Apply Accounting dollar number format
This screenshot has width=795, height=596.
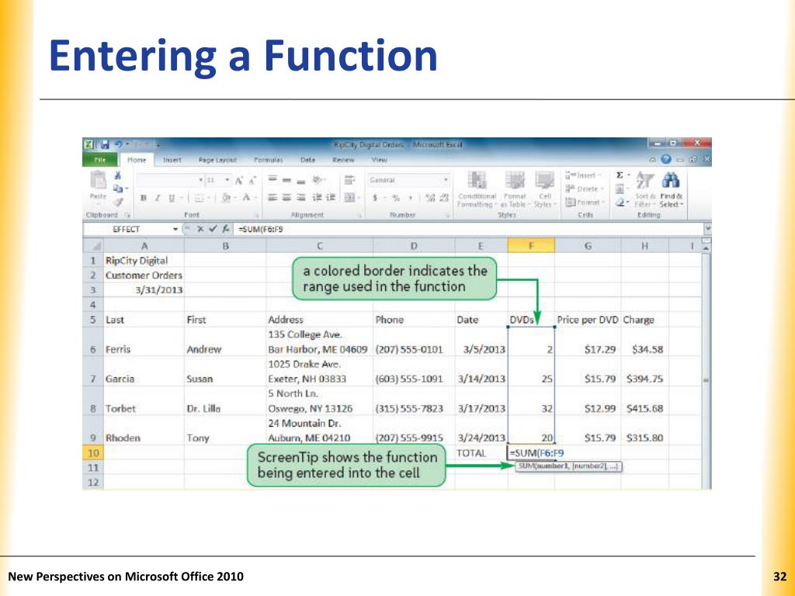point(375,198)
